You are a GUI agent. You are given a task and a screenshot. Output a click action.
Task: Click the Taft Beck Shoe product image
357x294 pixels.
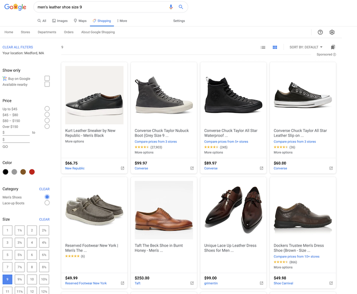pos(164,210)
